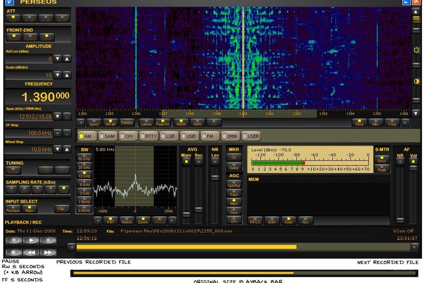Stop playback with the Stop button
The width and height of the screenshot is (424, 283).
pyautogui.click(x=13, y=240)
